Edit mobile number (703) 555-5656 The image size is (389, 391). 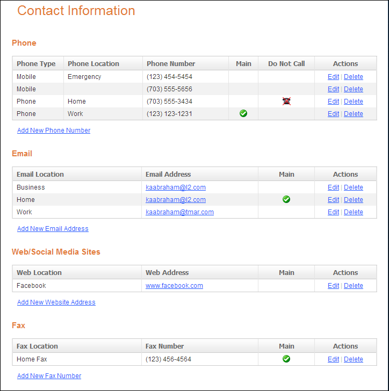coord(333,89)
